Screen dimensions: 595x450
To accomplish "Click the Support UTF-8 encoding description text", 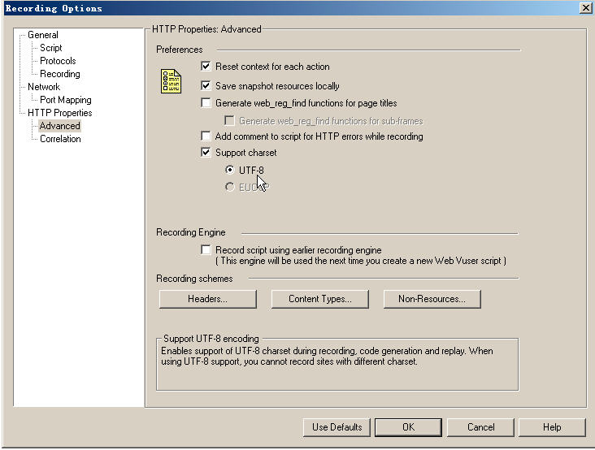I will click(327, 356).
